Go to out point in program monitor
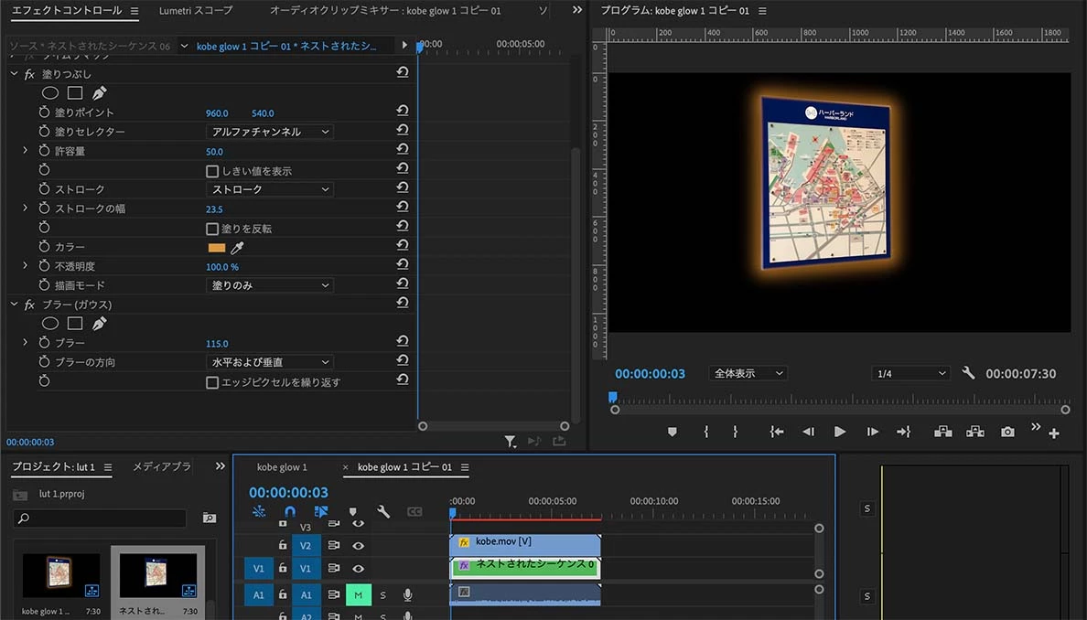 click(903, 432)
